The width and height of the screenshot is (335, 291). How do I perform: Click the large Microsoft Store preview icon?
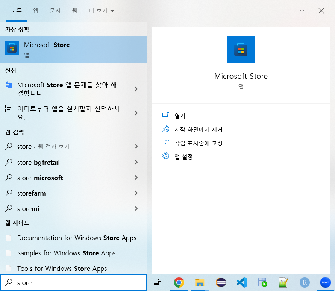coord(241,50)
